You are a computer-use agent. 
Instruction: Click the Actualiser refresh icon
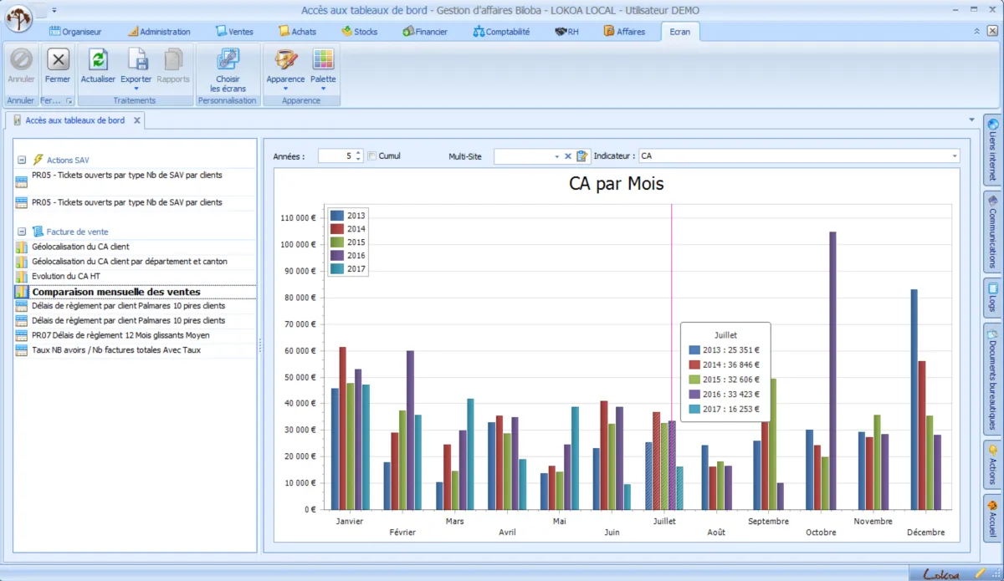coord(98,59)
